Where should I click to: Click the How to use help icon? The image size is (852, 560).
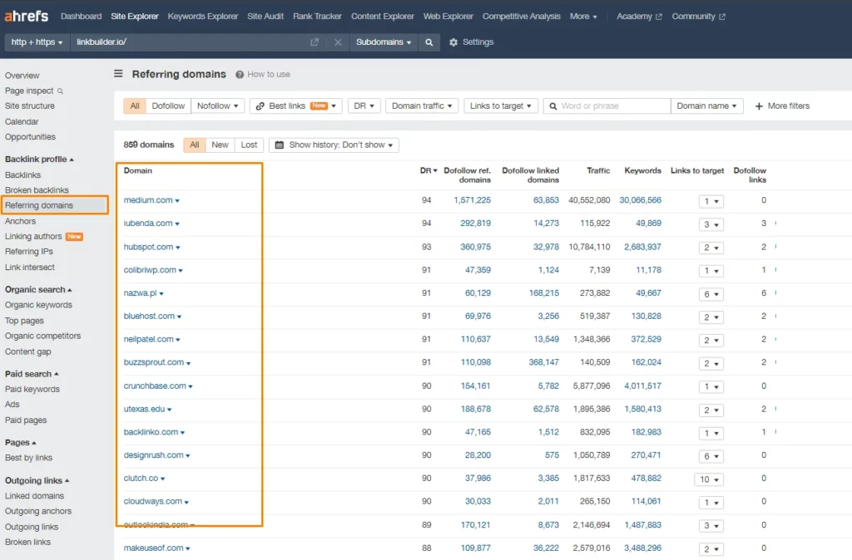pos(239,74)
